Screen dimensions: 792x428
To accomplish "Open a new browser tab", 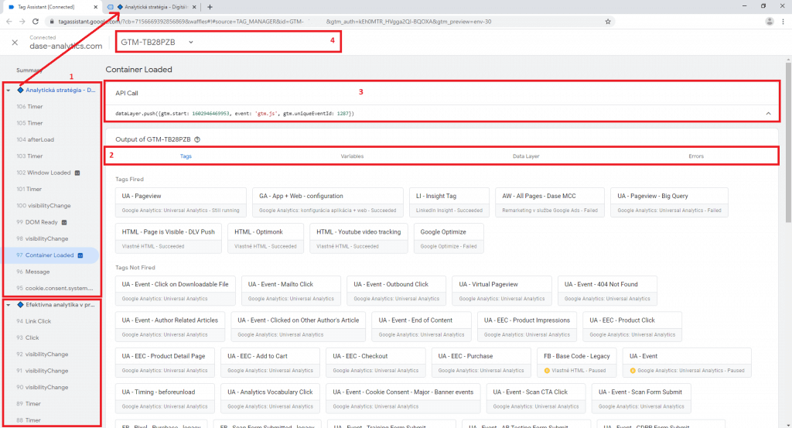I will pyautogui.click(x=210, y=7).
